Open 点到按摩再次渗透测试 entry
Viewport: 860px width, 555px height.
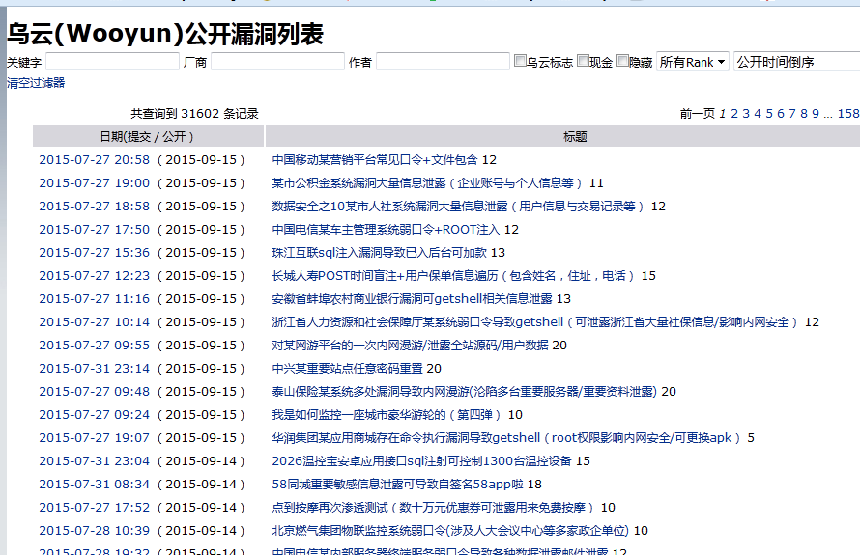435,508
